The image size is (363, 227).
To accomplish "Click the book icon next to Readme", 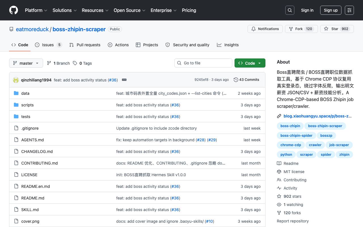I will [x=279, y=163].
